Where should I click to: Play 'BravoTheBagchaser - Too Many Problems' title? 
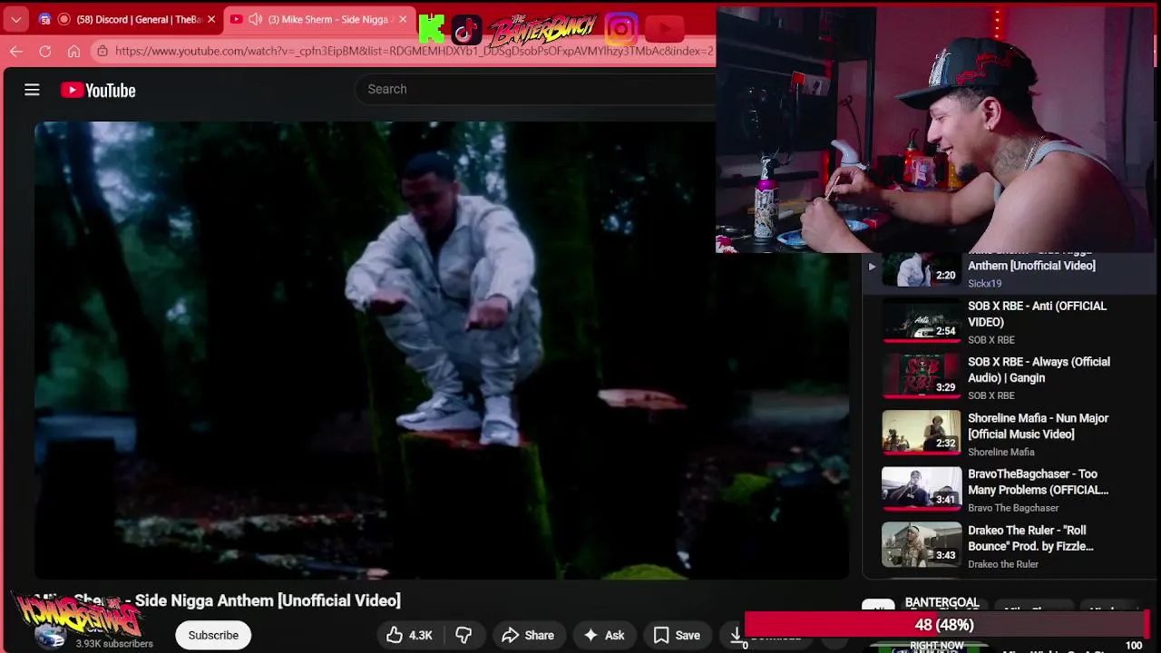point(1038,482)
